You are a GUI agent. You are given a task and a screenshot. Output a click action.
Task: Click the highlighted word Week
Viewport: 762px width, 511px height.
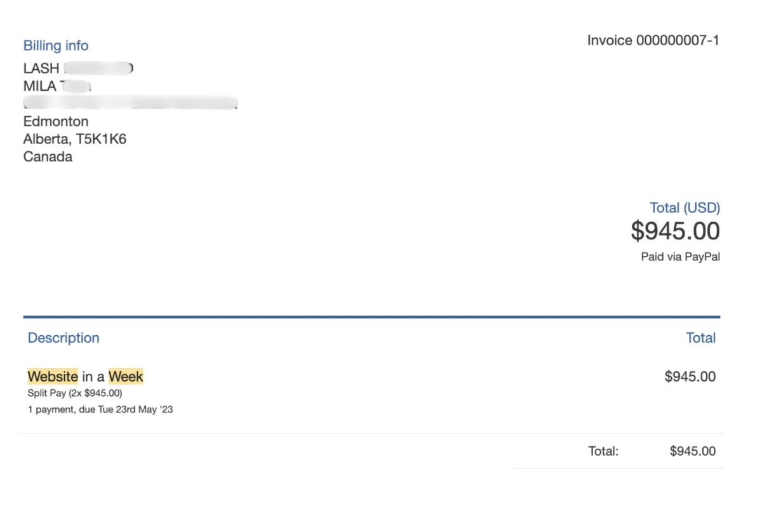tap(126, 376)
